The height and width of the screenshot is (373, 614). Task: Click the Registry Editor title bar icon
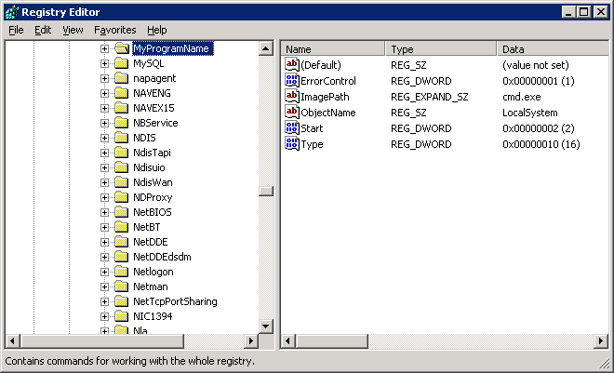click(x=11, y=11)
